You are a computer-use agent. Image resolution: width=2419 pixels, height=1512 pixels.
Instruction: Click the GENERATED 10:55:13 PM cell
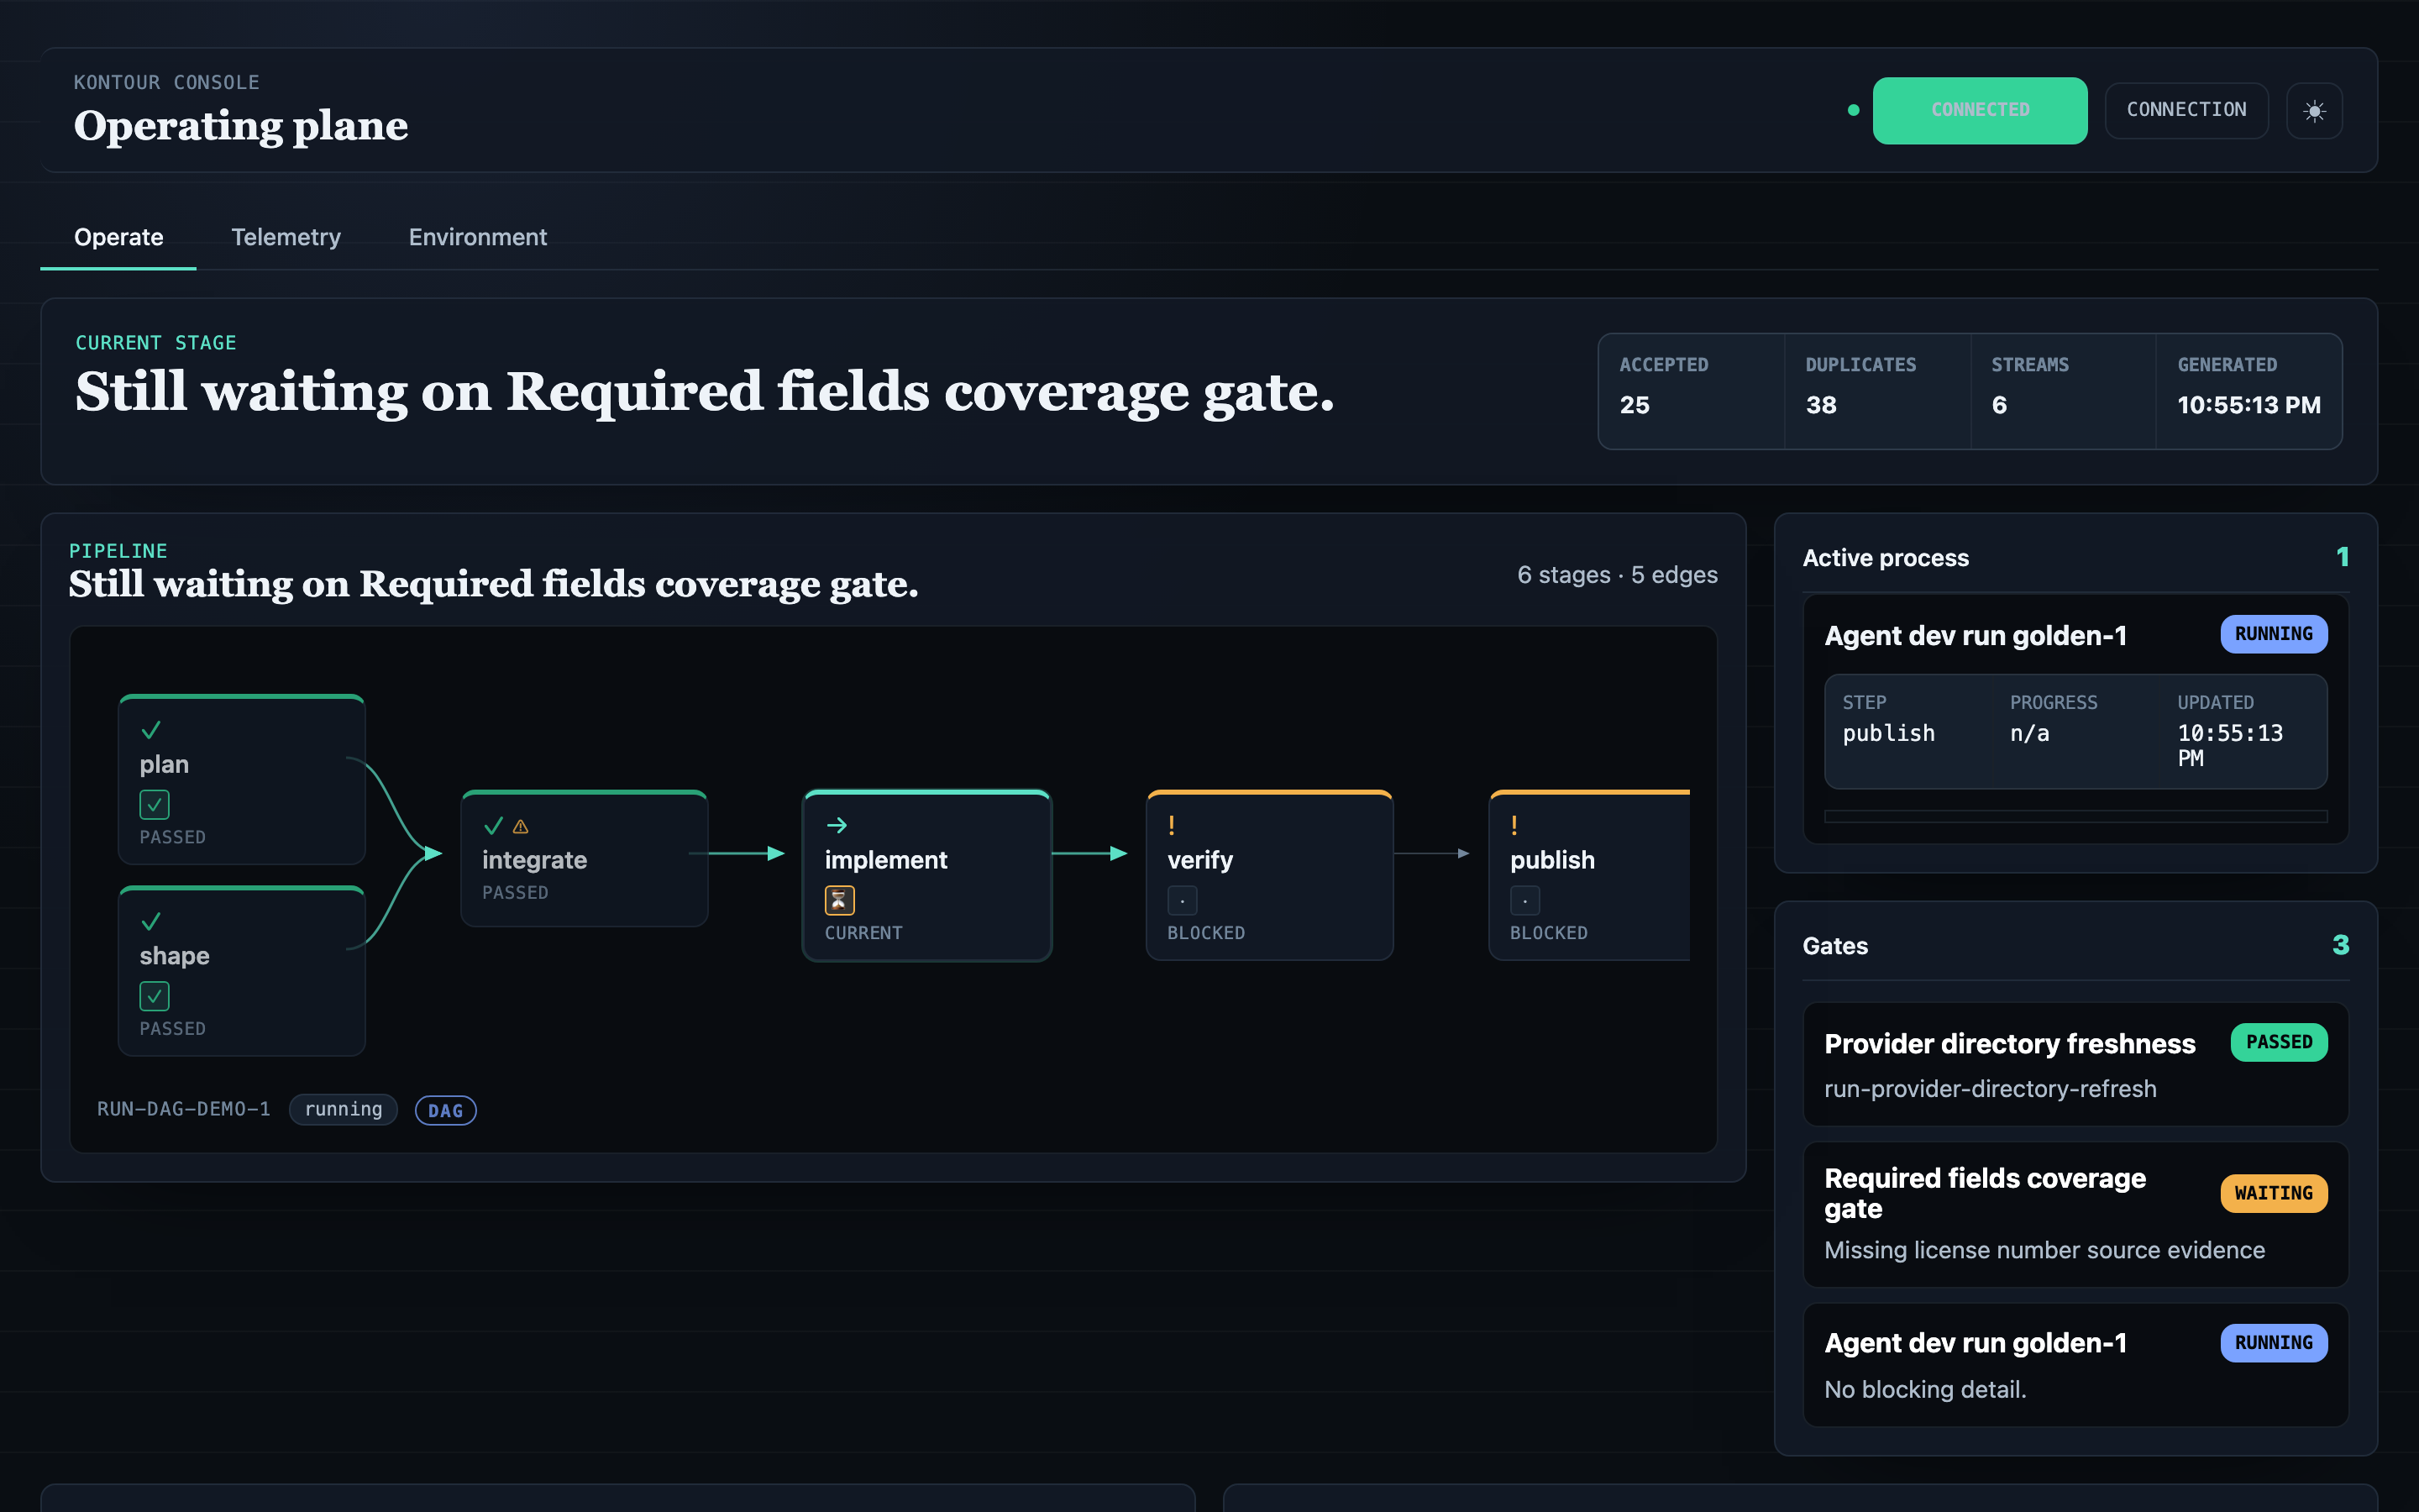(x=2249, y=391)
